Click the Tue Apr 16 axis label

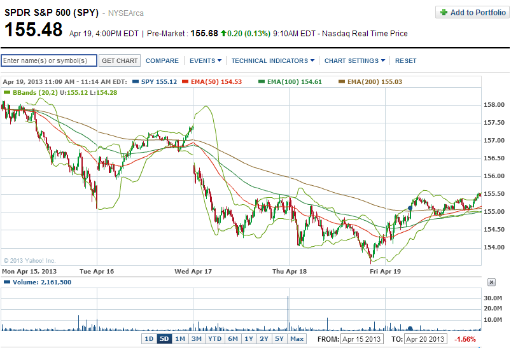coord(97,272)
